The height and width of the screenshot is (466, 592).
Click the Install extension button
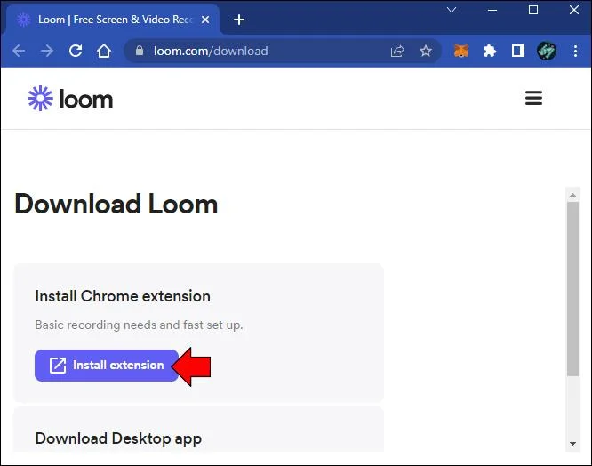[107, 366]
